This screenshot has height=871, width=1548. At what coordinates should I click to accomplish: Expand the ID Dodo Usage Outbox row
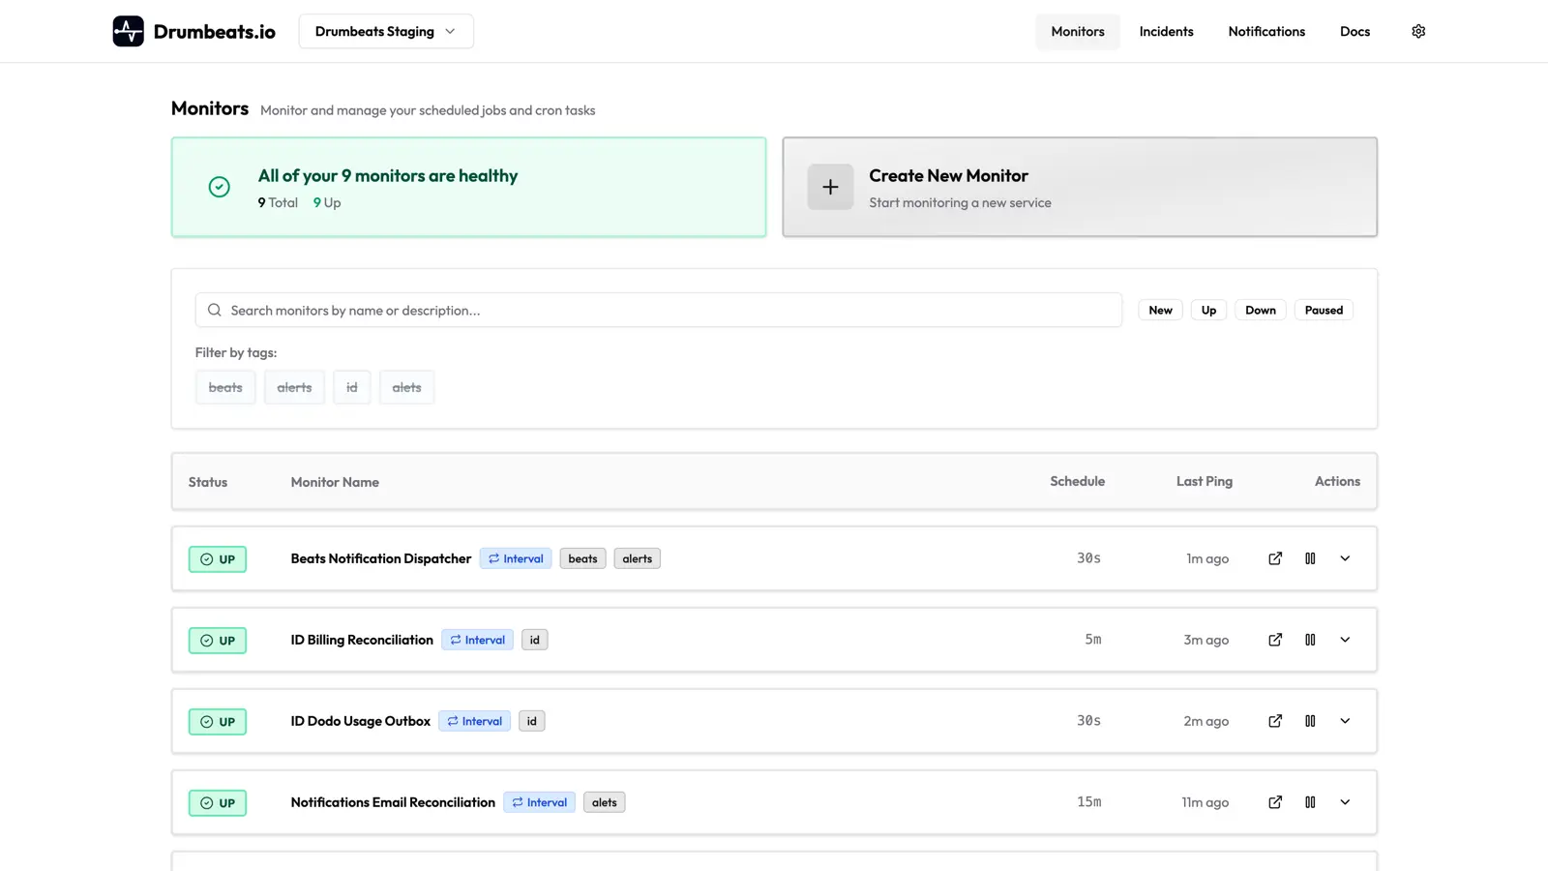(x=1345, y=721)
